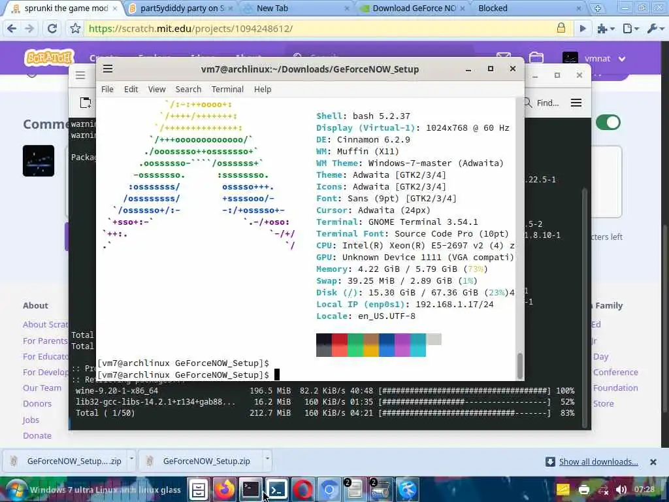The image size is (669, 502).
Task: Open the Search menu in terminal
Action: [x=188, y=89]
